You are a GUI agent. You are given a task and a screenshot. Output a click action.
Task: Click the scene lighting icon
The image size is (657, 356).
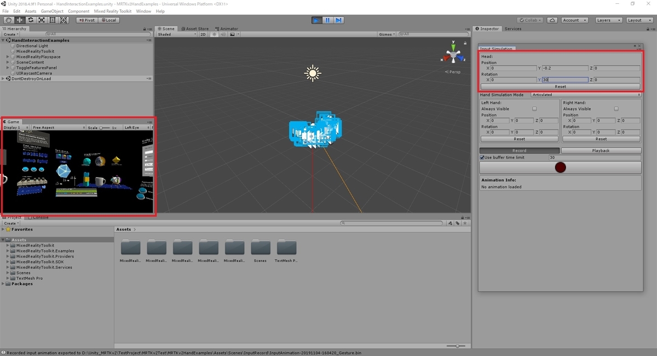215,33
